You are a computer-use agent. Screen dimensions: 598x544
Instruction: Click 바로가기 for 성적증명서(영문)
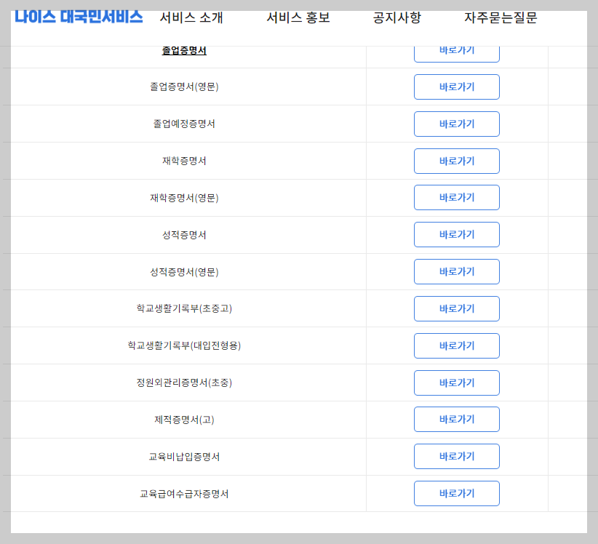click(456, 271)
